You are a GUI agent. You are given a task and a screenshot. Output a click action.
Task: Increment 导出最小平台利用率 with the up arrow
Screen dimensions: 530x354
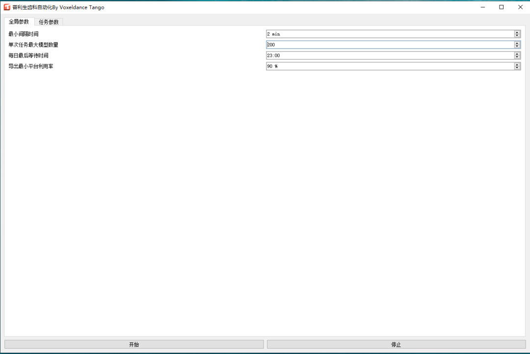click(517, 64)
